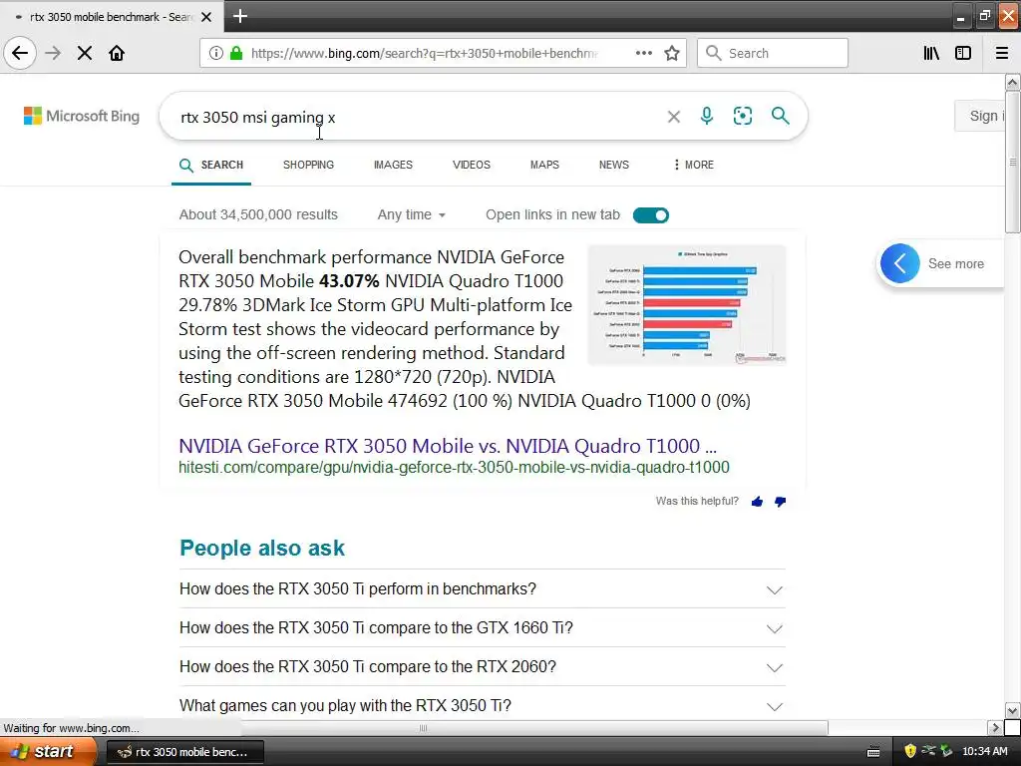1021x766 pixels.
Task: Open a new browser tab
Action: (240, 16)
